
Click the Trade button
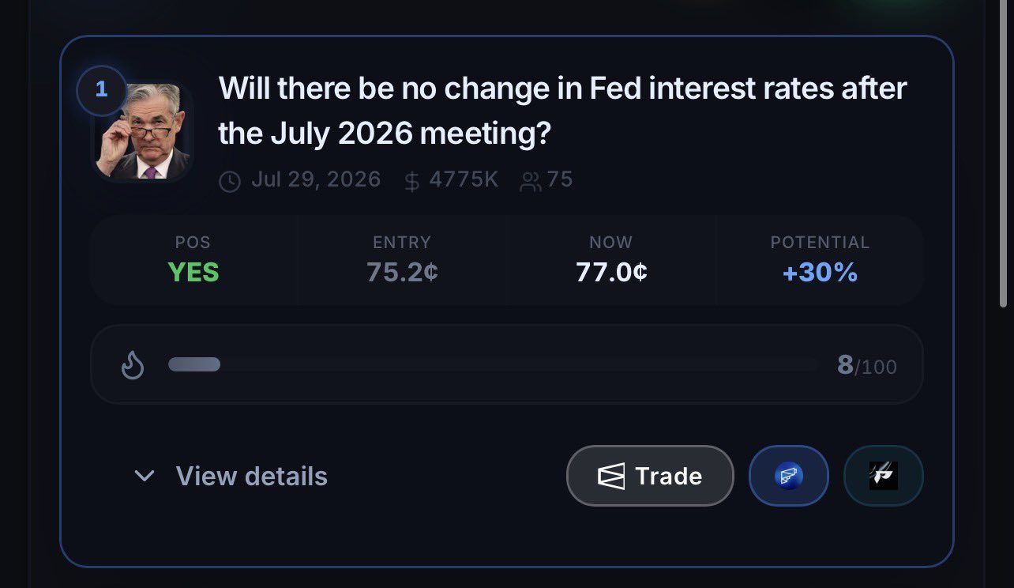tap(650, 476)
